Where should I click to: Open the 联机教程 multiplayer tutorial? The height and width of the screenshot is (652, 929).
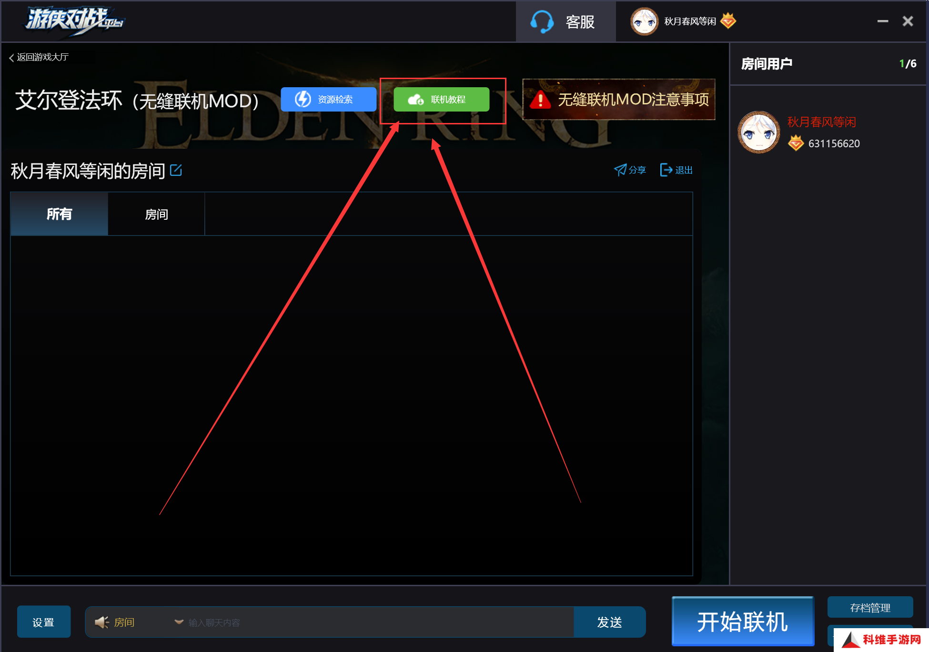pos(442,99)
